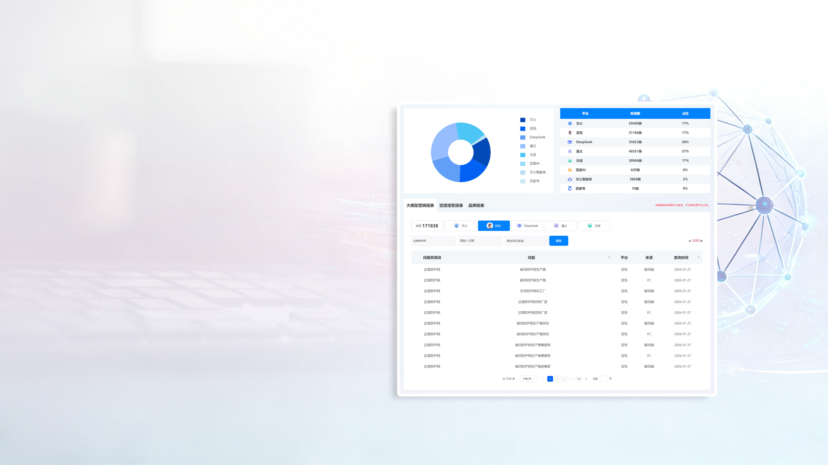Click the 通义 icon in filter row
Screen dimensions: 828x465
[x=556, y=226]
